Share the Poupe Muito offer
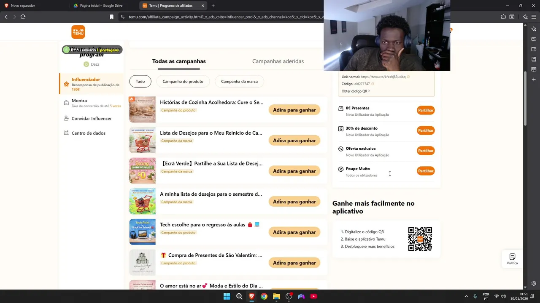The width and height of the screenshot is (540, 303). (x=426, y=171)
